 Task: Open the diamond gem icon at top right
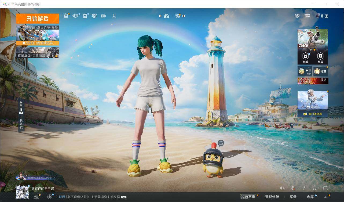pos(297,16)
